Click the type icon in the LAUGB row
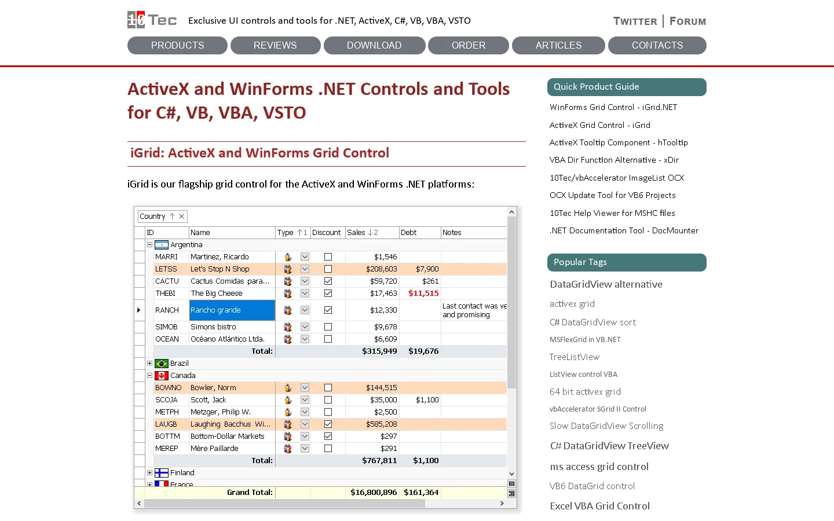The width and height of the screenshot is (834, 521). pos(288,424)
